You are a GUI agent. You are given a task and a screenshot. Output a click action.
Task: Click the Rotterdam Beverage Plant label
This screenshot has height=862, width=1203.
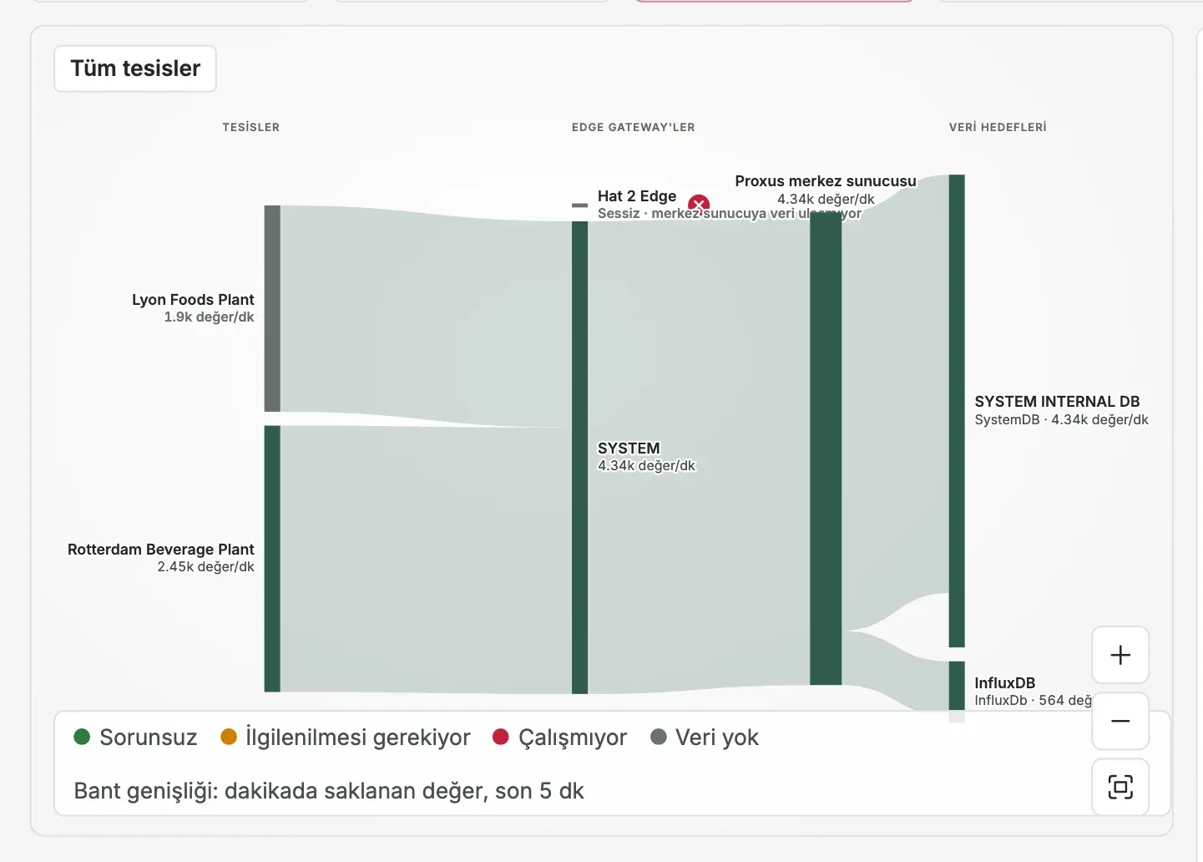161,550
